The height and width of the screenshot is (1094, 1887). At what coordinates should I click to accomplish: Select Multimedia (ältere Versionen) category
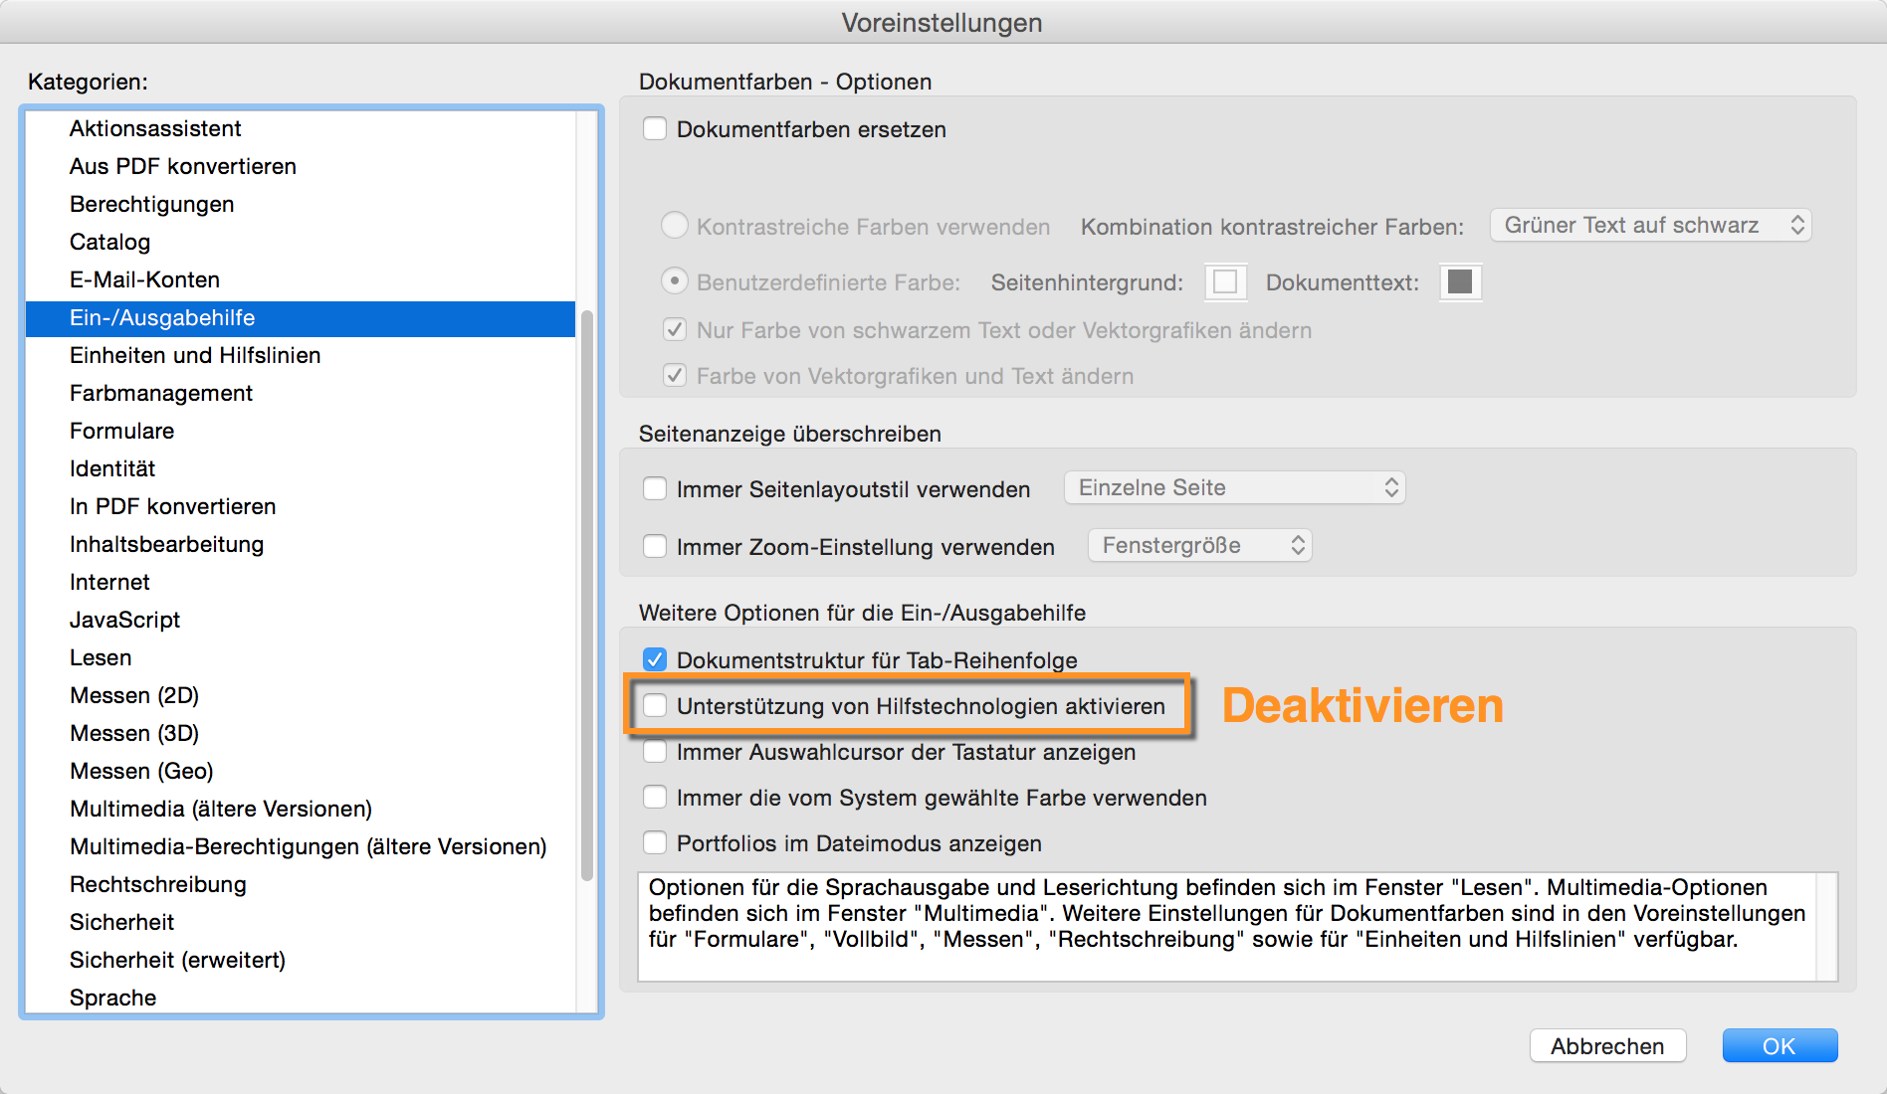click(301, 809)
